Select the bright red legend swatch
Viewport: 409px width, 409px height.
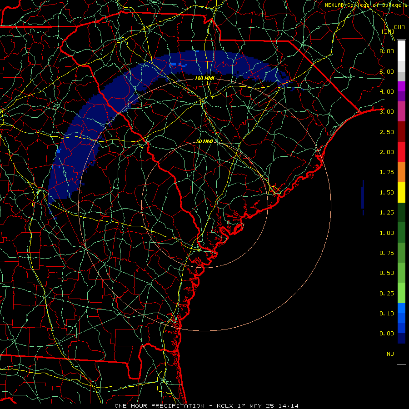tap(401, 152)
